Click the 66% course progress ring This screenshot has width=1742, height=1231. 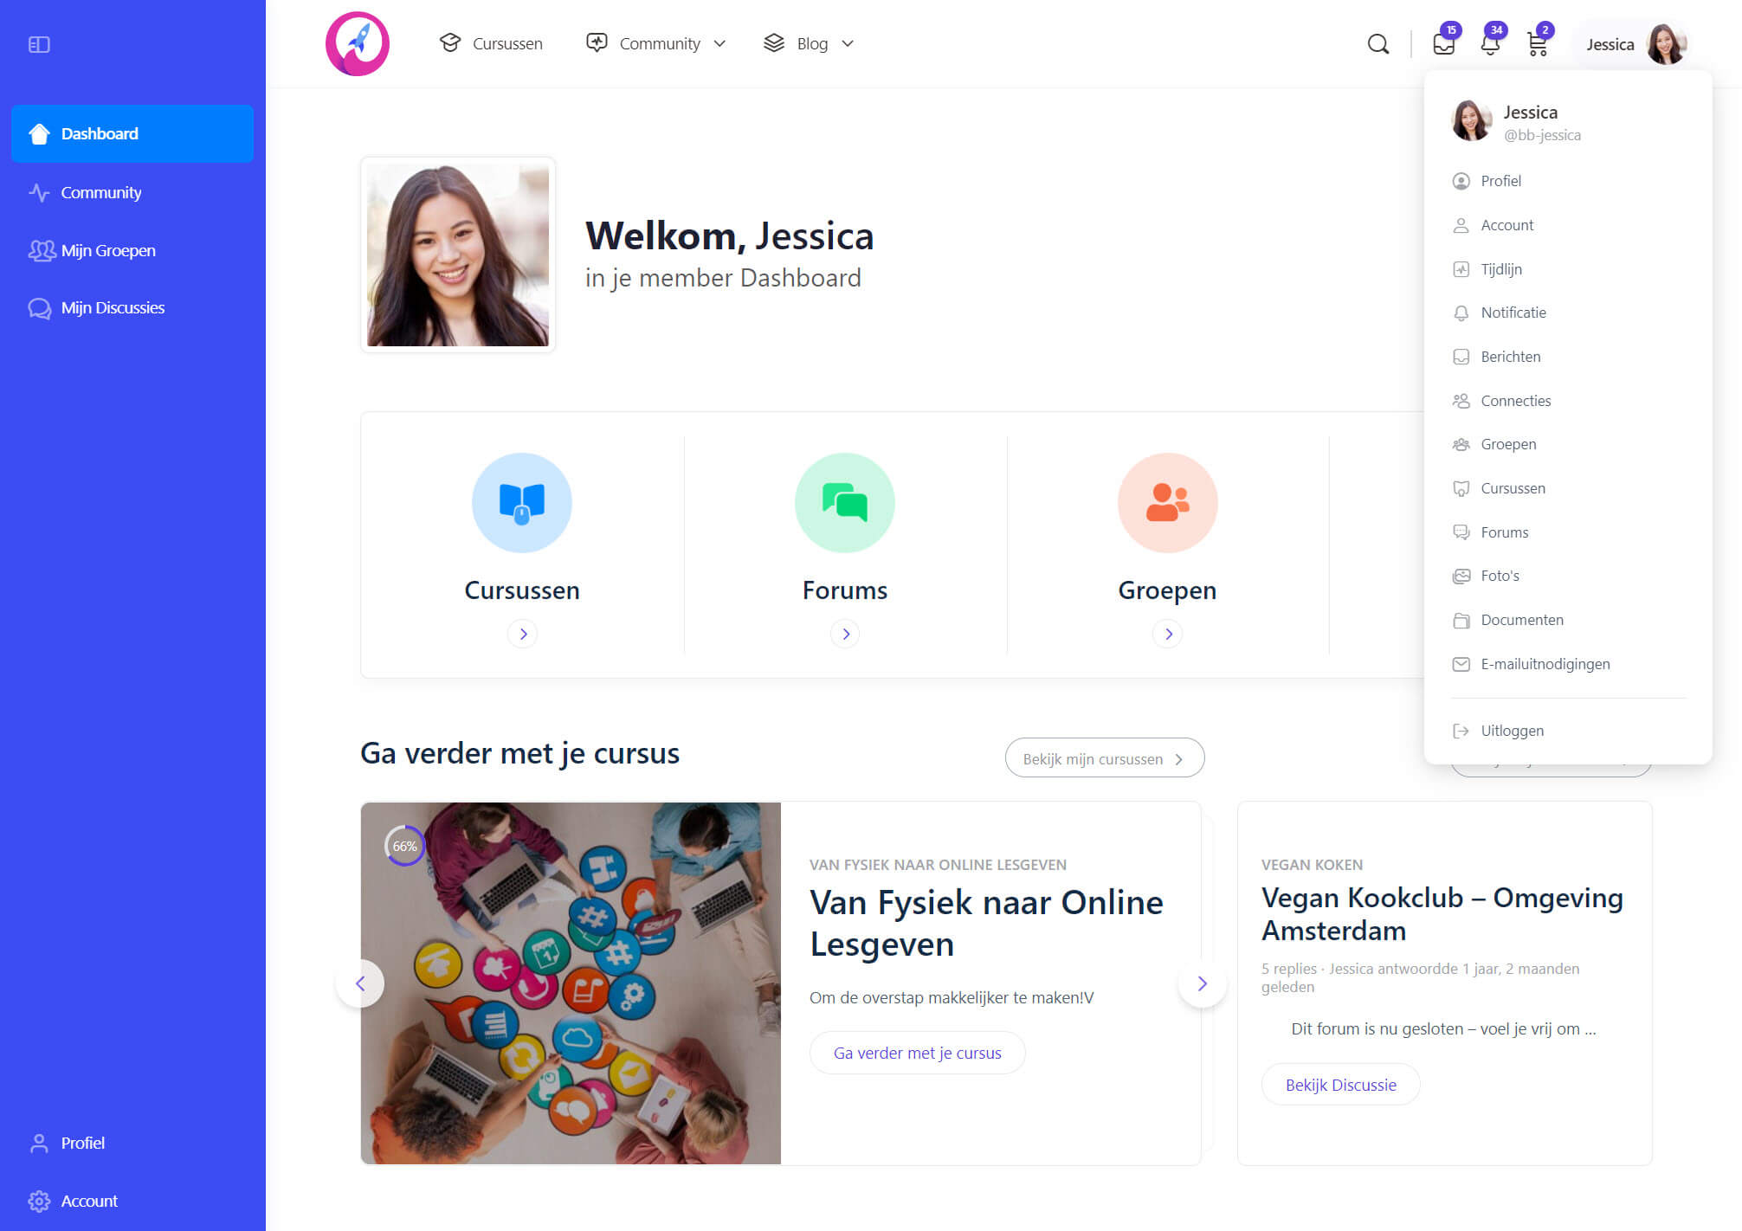[404, 846]
